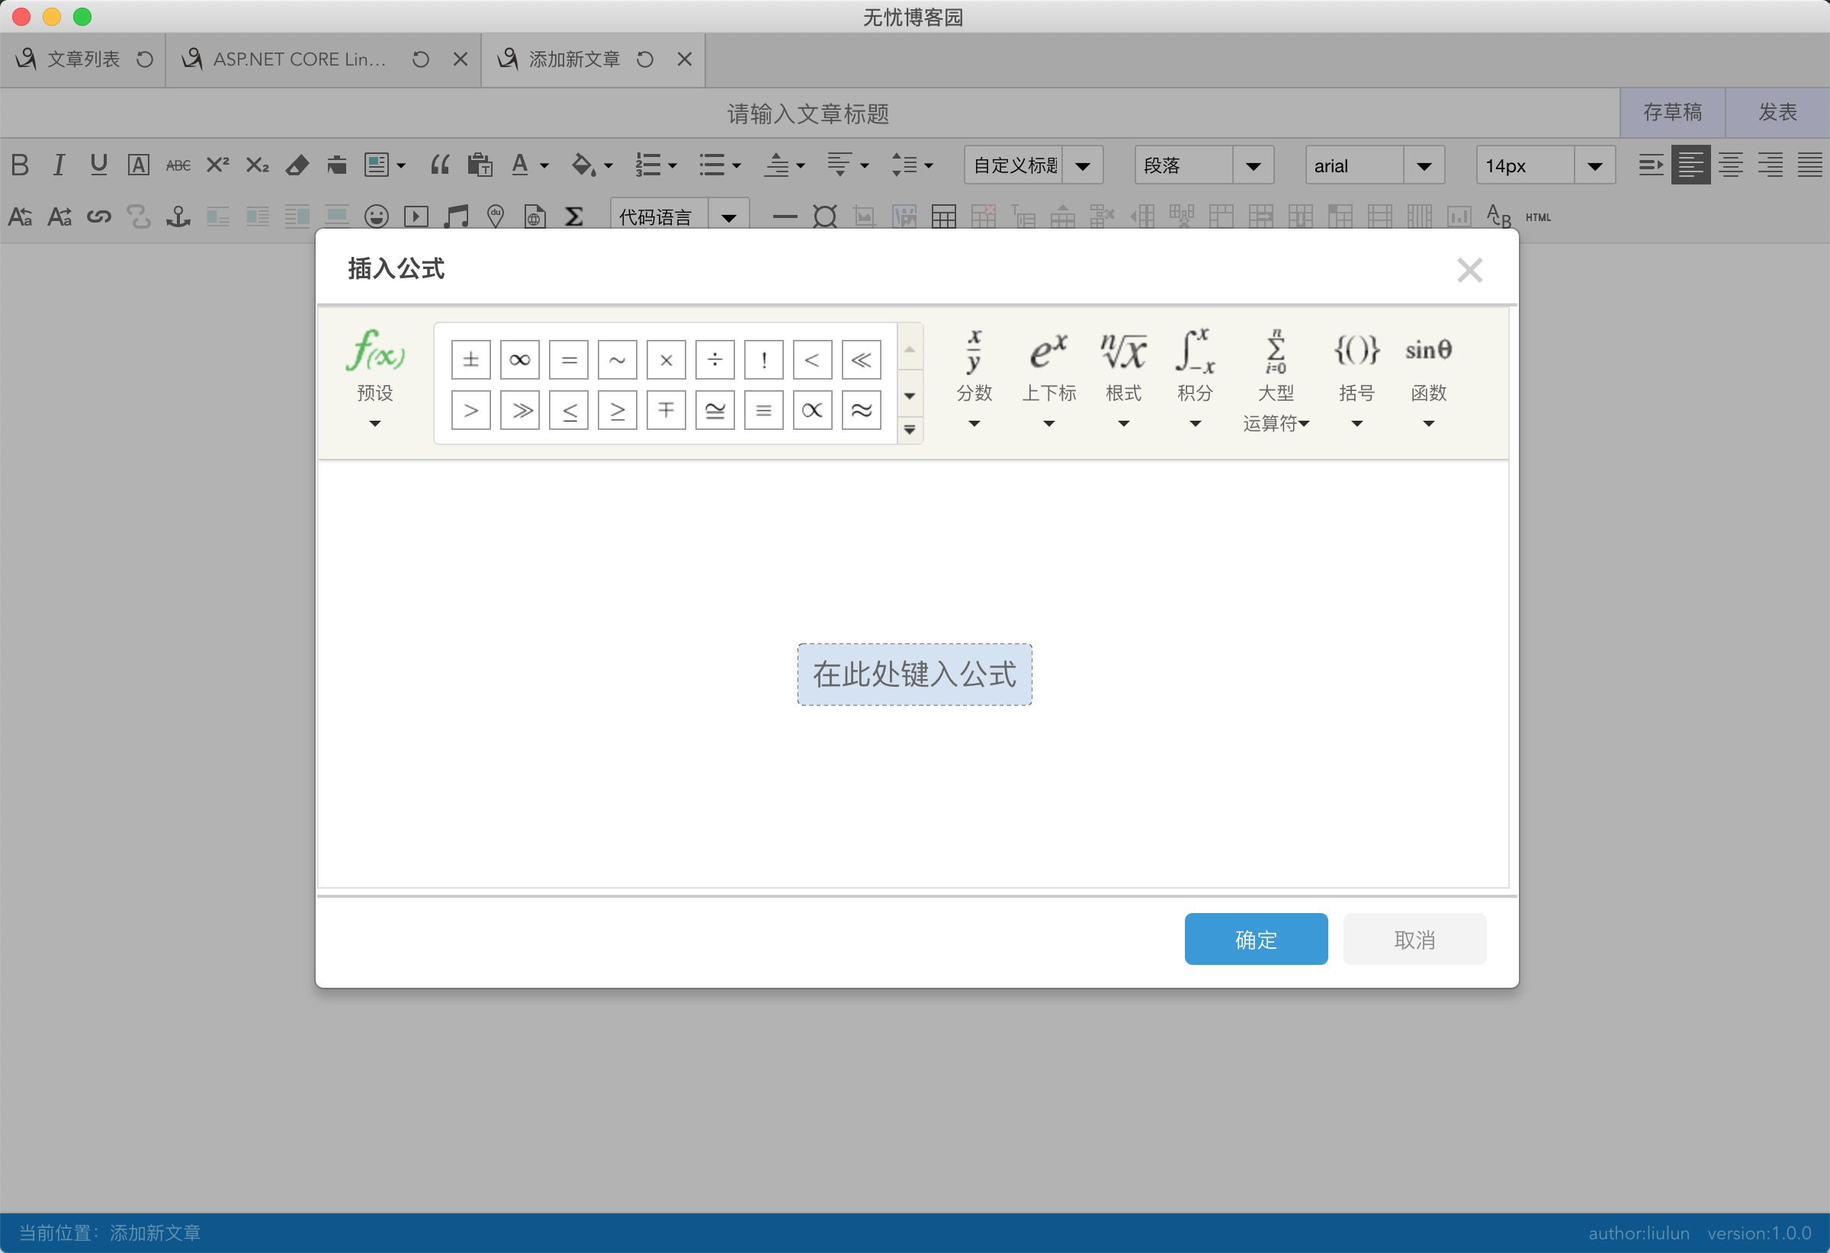This screenshot has height=1253, width=1830.
Task: Insert video play icon
Action: [416, 216]
